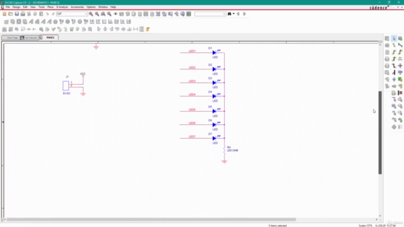Open the File menu
Screen dimensions: 404x227
(8, 7)
